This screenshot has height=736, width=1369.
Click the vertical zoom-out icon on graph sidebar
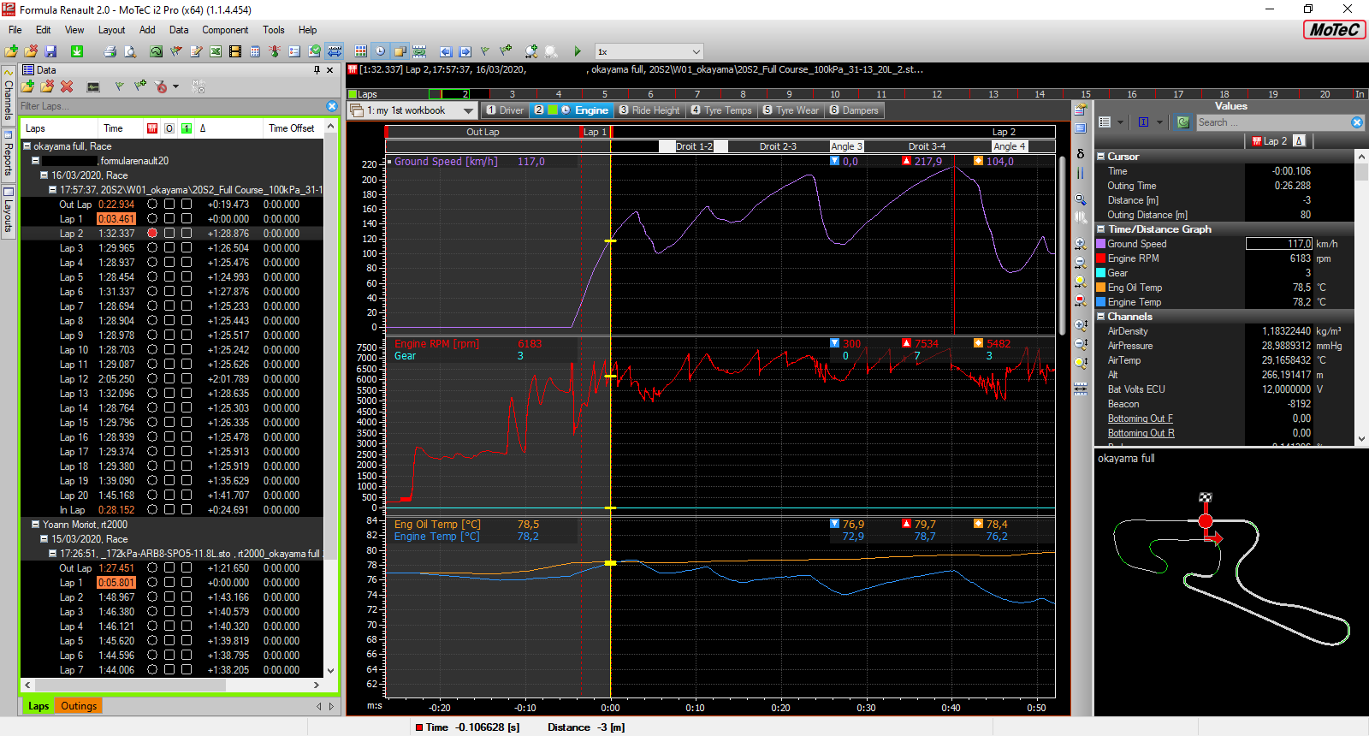tap(1081, 344)
